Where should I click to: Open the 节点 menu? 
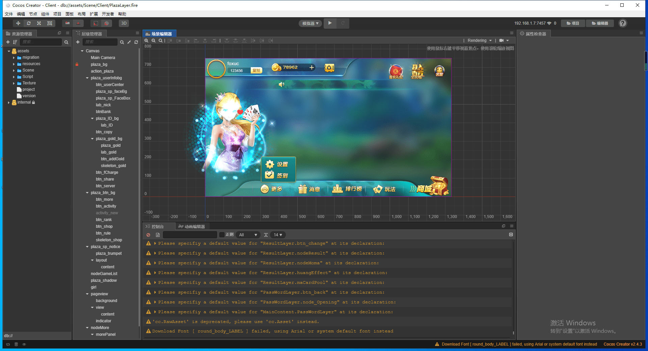click(33, 14)
